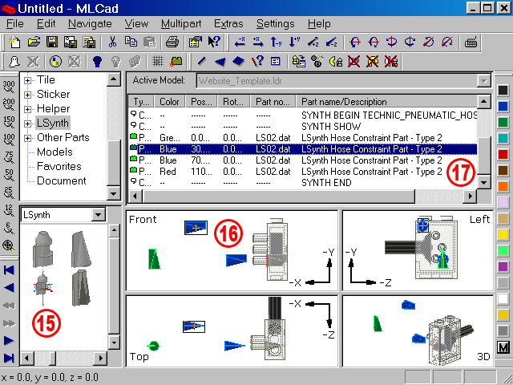This screenshot has width=513, height=385.
Task: Click the ghost icon in second toolbar
Action: (14, 61)
